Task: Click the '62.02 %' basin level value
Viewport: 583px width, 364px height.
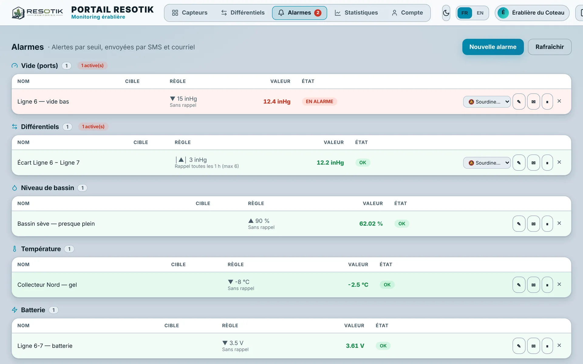Action: click(371, 224)
